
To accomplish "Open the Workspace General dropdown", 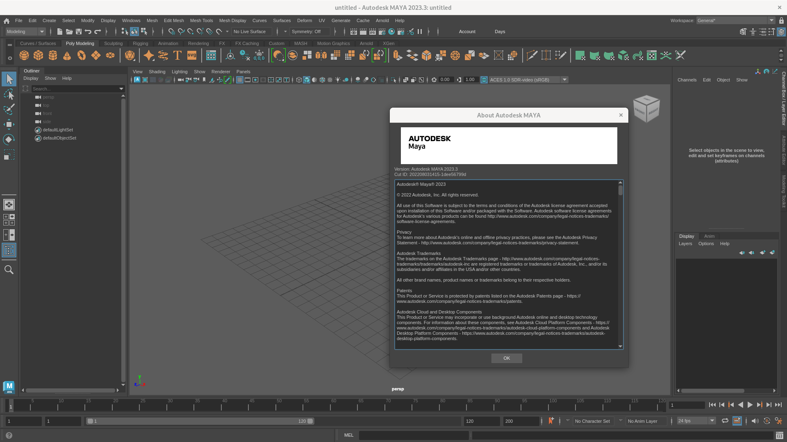I will point(735,20).
